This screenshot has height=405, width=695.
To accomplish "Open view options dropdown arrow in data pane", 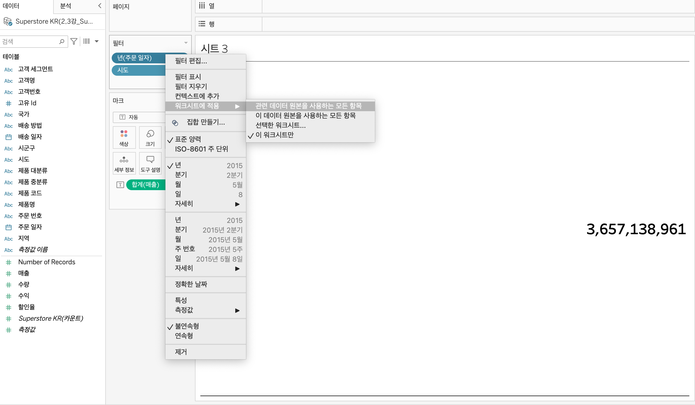I will pyautogui.click(x=96, y=41).
